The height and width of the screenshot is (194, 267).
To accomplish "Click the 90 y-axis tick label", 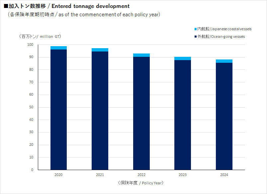I will pos(31,57).
